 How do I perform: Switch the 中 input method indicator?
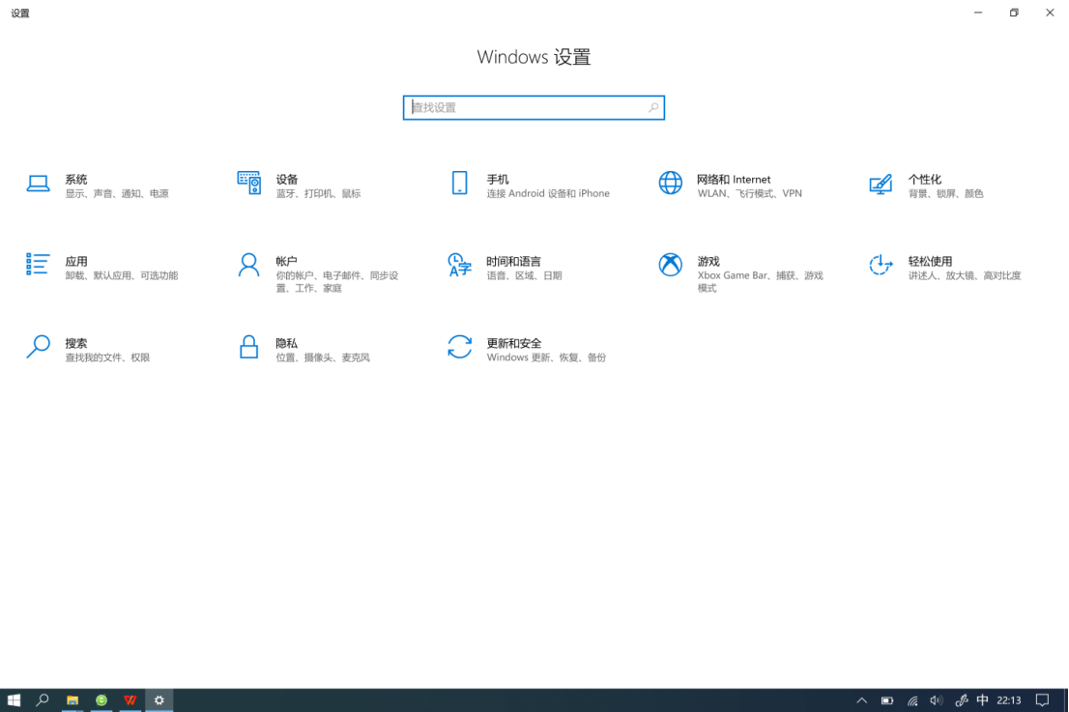point(982,700)
